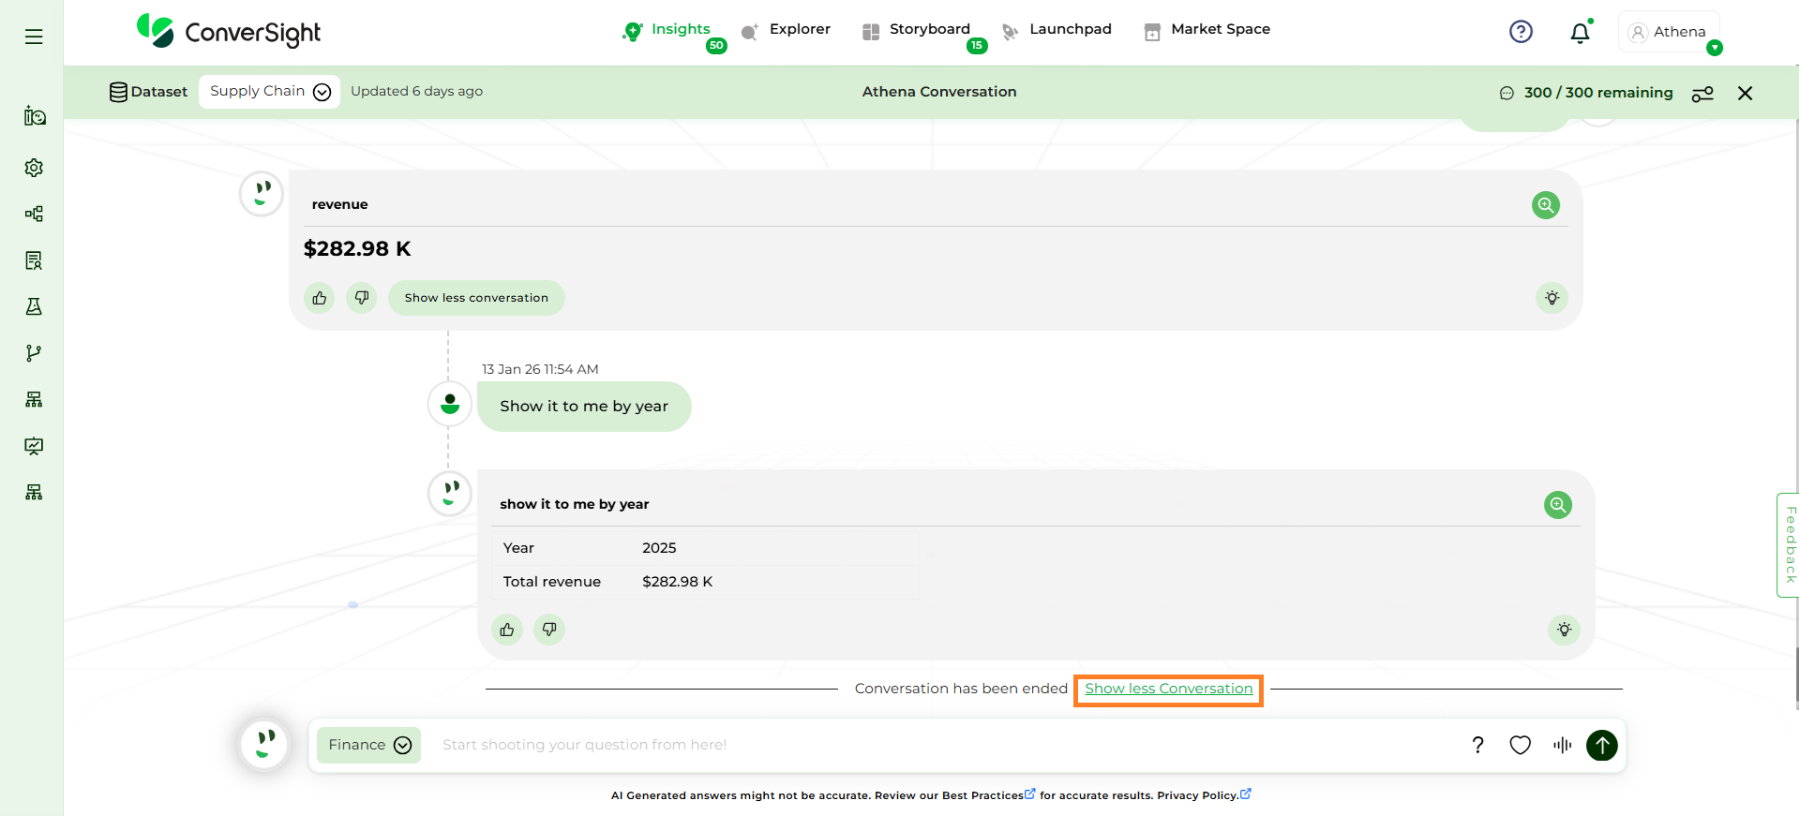The image size is (1799, 816).
Task: Click the notification bell icon
Action: [x=1580, y=33]
